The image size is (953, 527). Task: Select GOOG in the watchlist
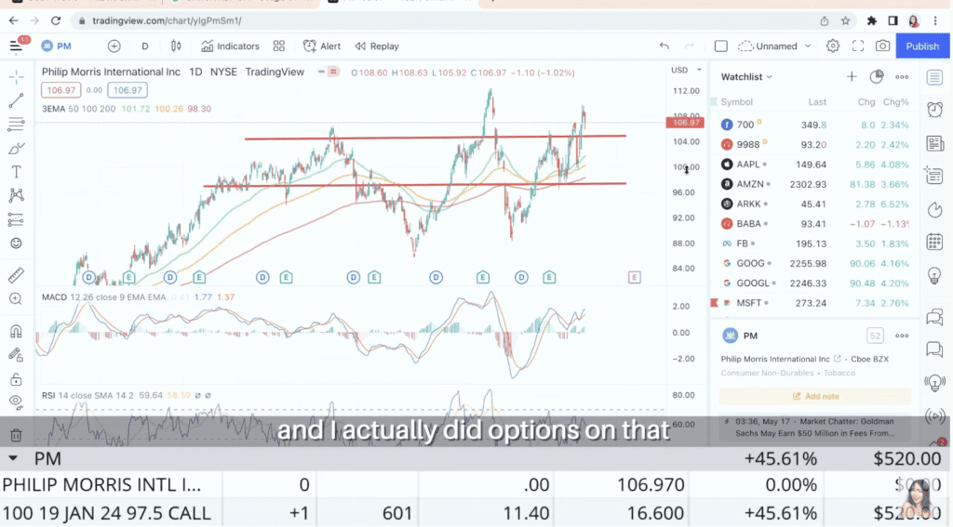click(x=814, y=264)
